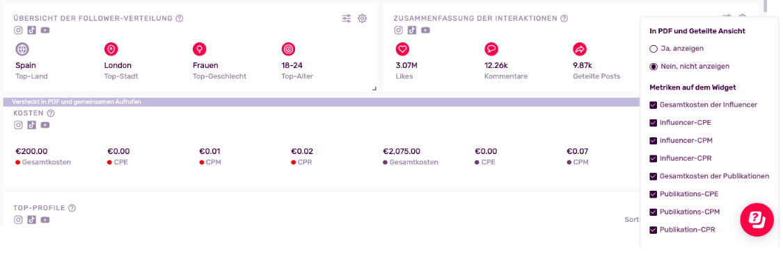
Task: Select 'Ja, anzeigen' radio option
Action: [x=653, y=49]
